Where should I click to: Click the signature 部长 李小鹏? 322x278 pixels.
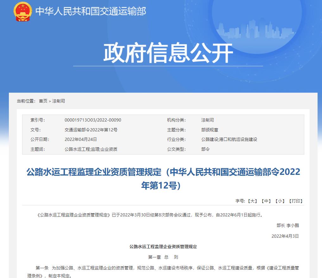(288, 226)
